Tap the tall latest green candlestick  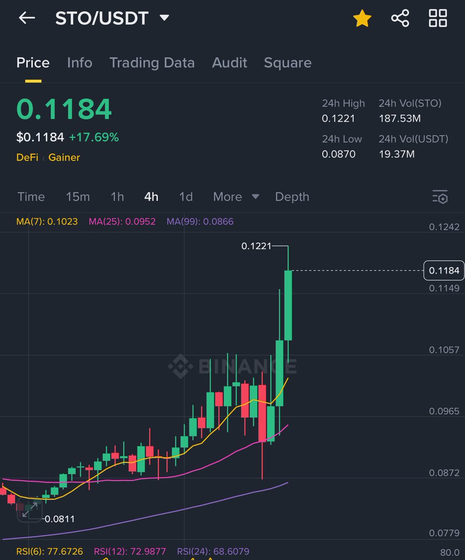(x=288, y=305)
